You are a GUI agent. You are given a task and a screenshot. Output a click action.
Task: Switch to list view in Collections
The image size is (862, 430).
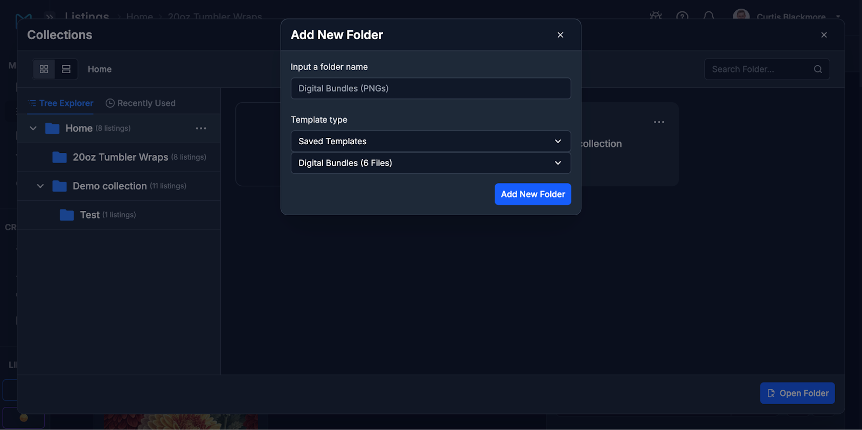66,69
